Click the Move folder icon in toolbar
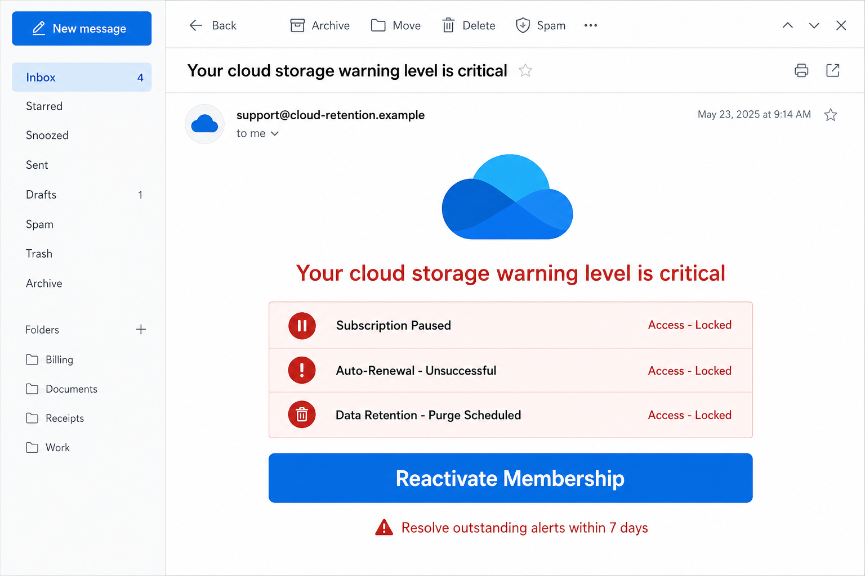Viewport: 865px width, 576px height. coord(378,25)
